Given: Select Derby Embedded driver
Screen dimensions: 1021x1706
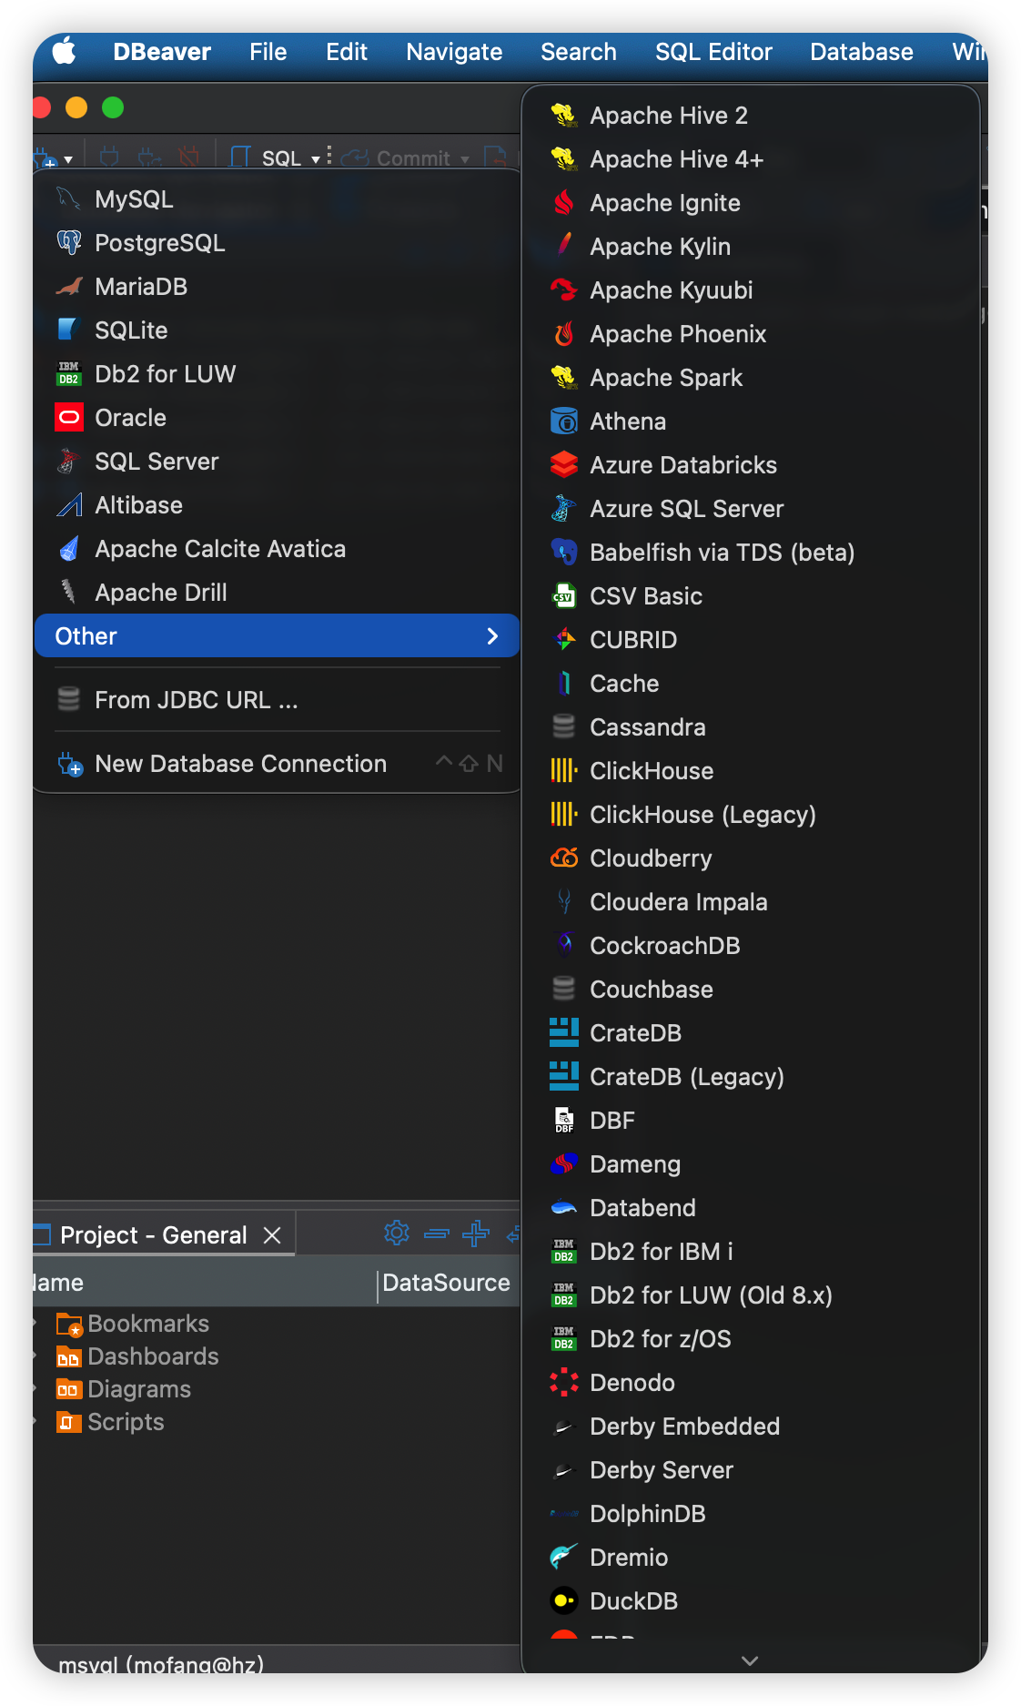Looking at the screenshot, I should (751, 1427).
